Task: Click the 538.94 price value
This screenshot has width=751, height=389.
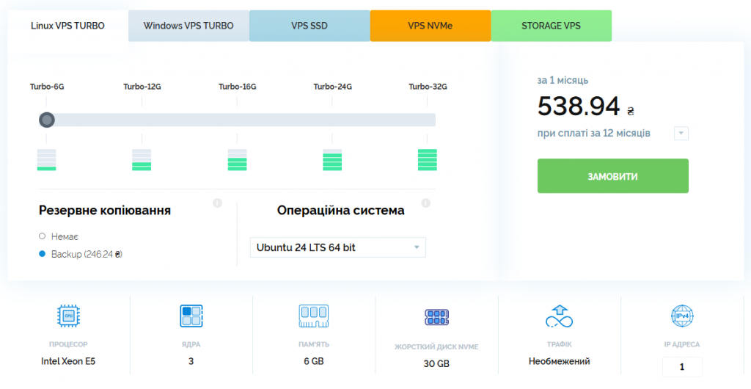Action: pos(579,106)
